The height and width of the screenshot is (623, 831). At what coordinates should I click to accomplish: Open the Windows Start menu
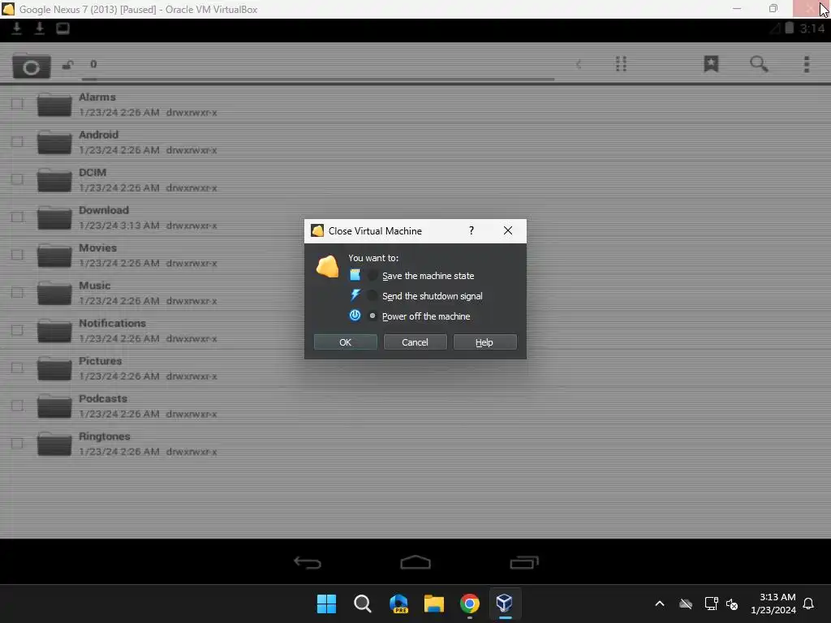326,604
